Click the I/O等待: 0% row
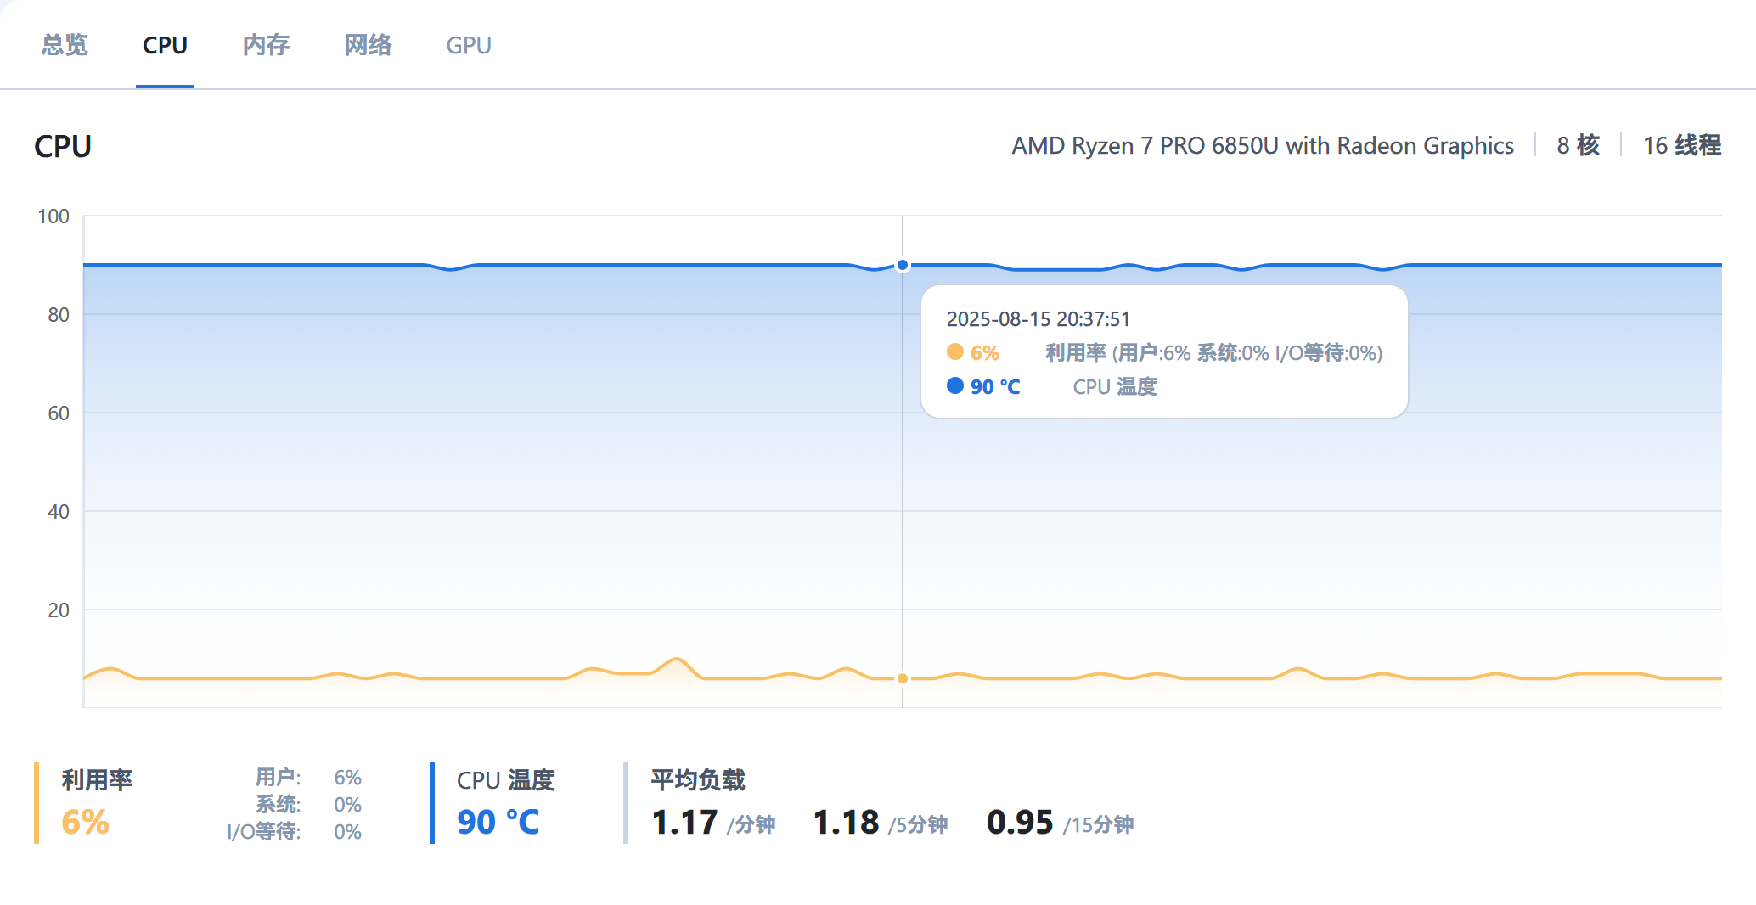This screenshot has width=1756, height=905. [x=294, y=832]
